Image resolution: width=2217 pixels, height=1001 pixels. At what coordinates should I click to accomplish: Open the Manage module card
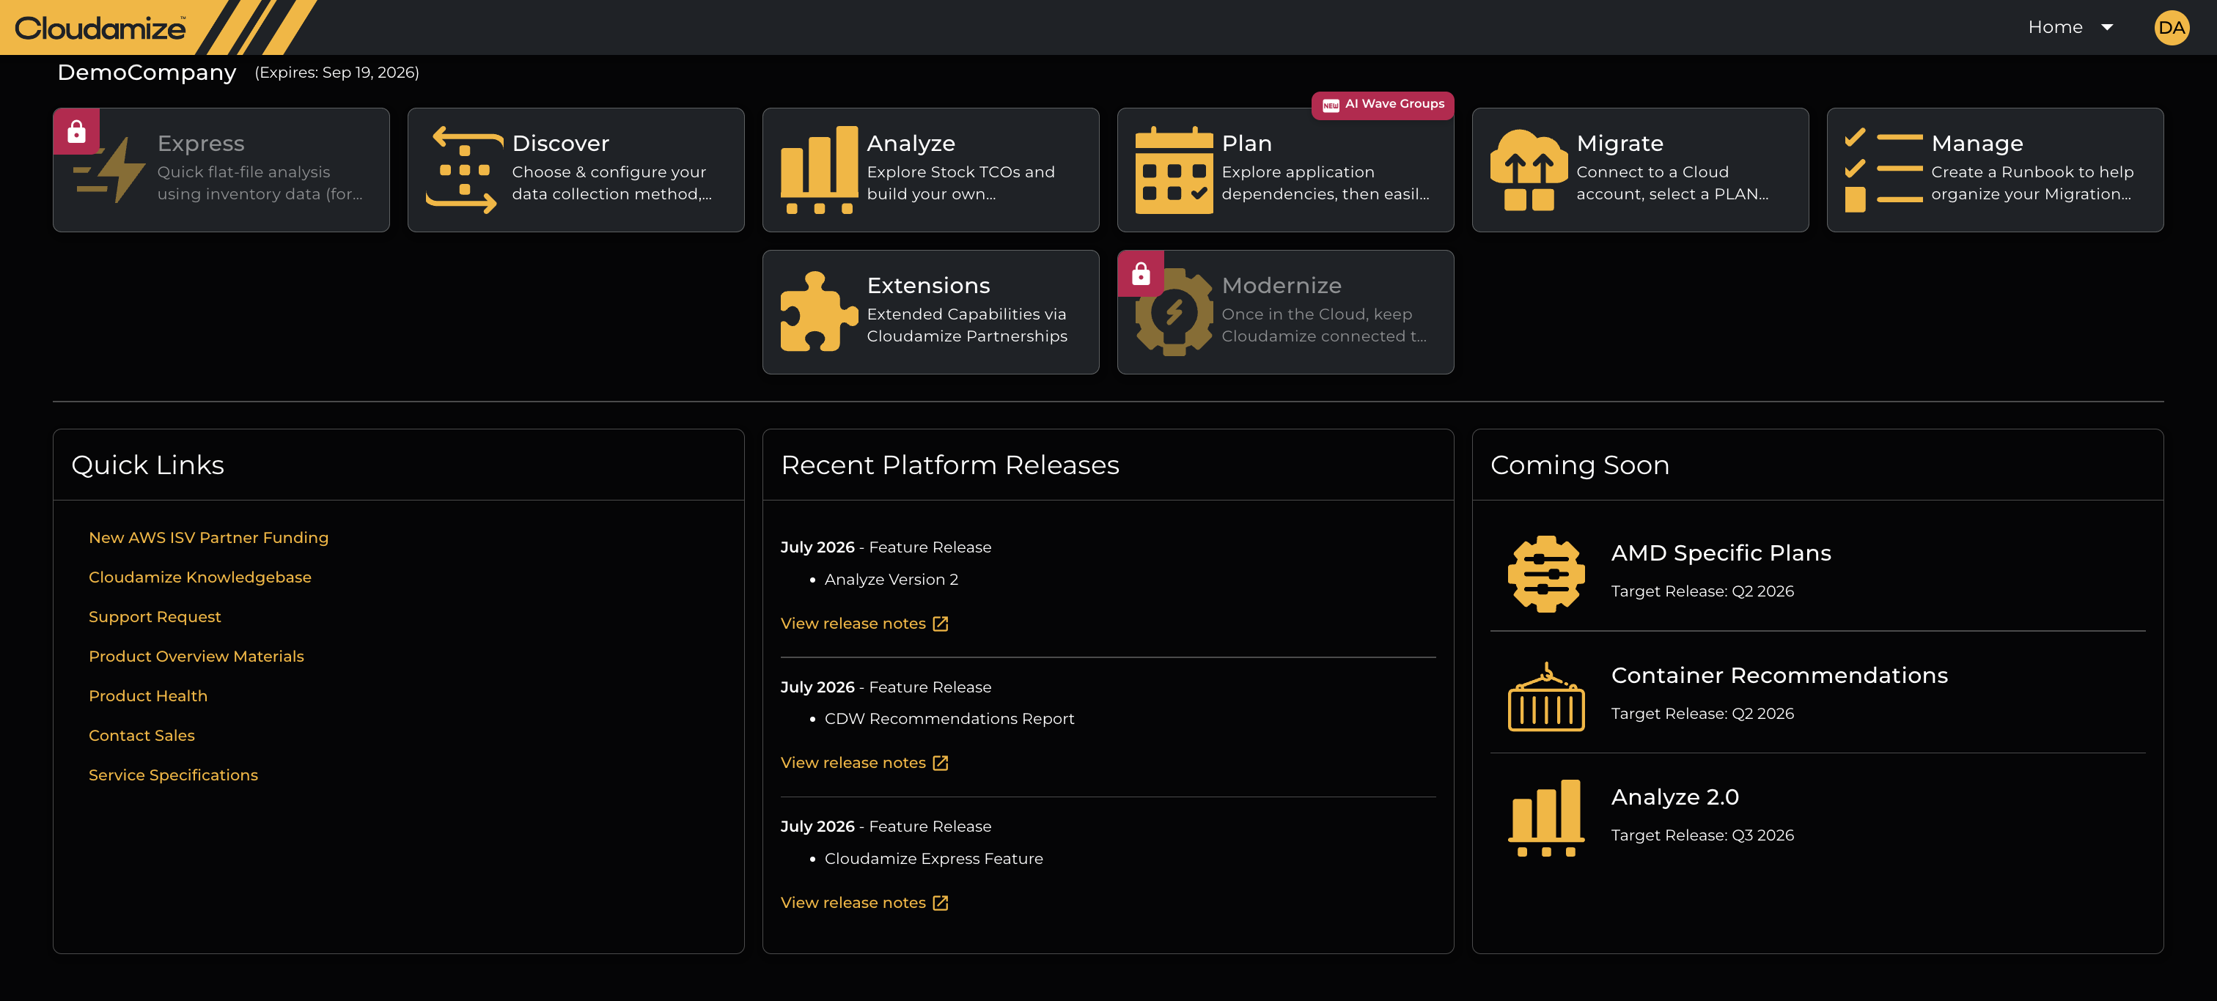(x=1994, y=170)
